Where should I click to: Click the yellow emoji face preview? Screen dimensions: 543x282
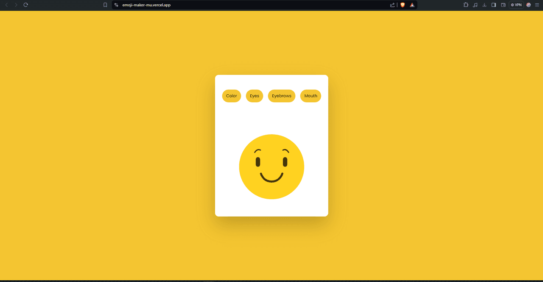coord(271,166)
